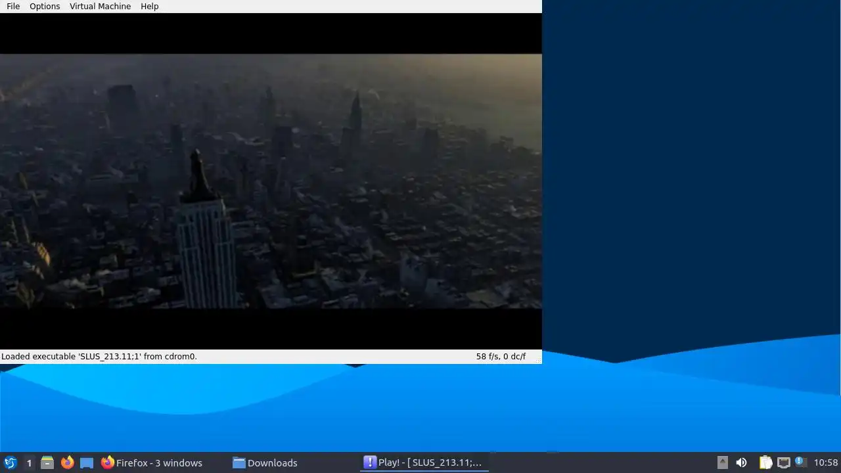The width and height of the screenshot is (841, 473).
Task: Open the volume control tray icon
Action: (741, 462)
